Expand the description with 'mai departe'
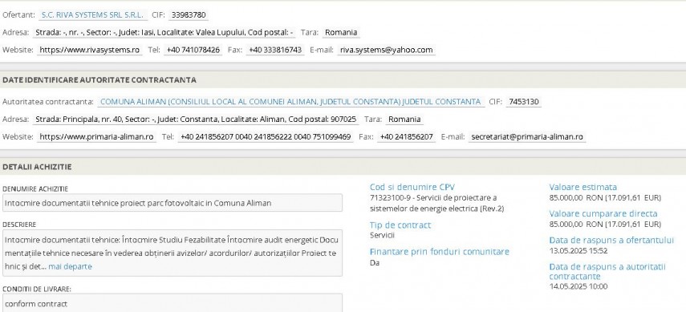Screen dimensions: 686x312 point(70,266)
